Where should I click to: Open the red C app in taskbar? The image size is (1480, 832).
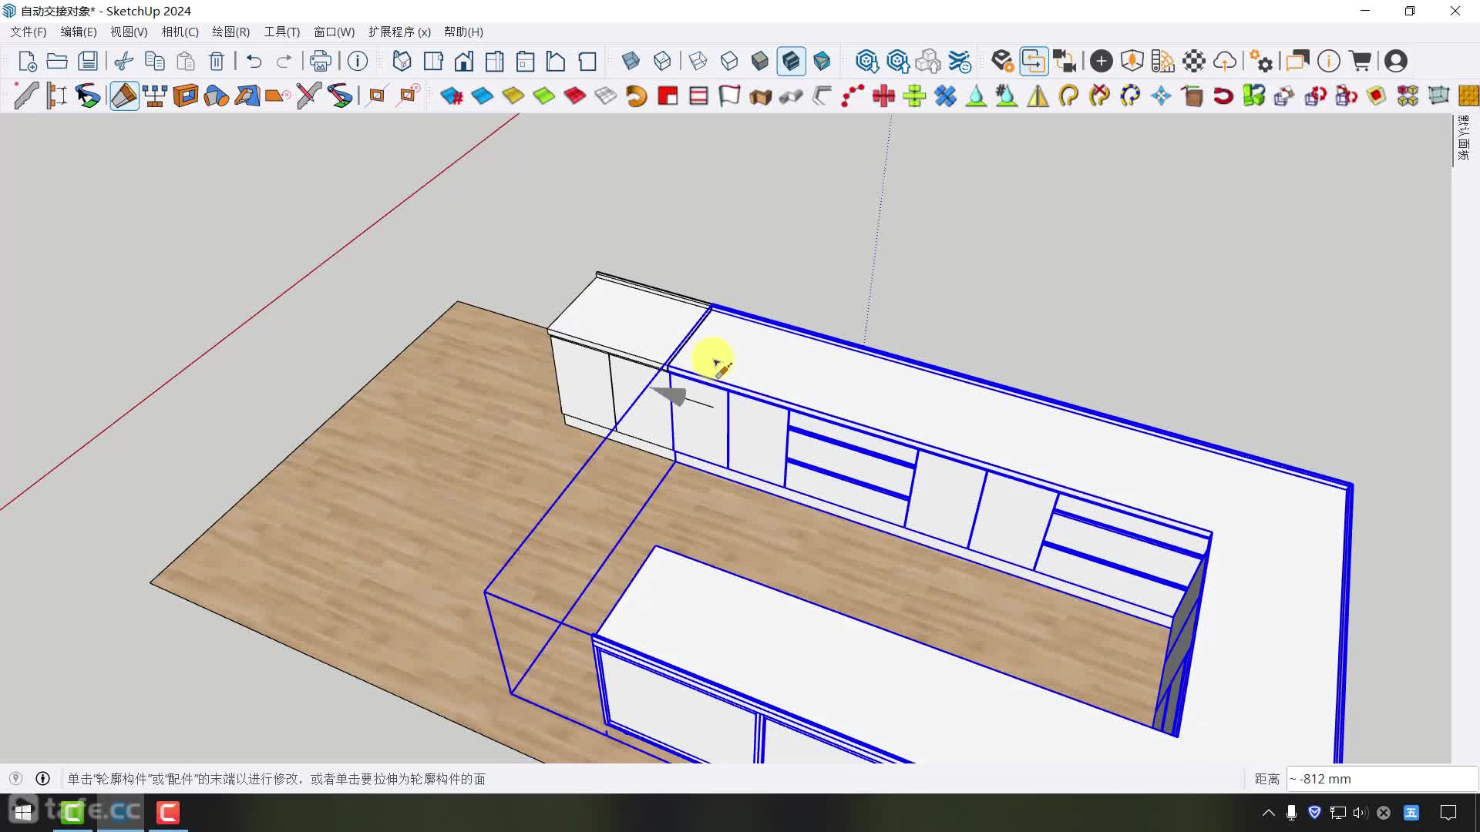[168, 812]
